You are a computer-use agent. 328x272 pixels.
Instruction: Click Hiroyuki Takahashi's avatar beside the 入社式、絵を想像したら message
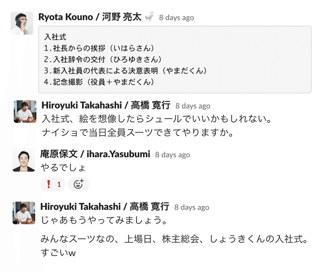pyautogui.click(x=25, y=111)
